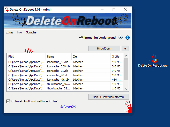Follow the SoftwareOK link

click(68, 107)
